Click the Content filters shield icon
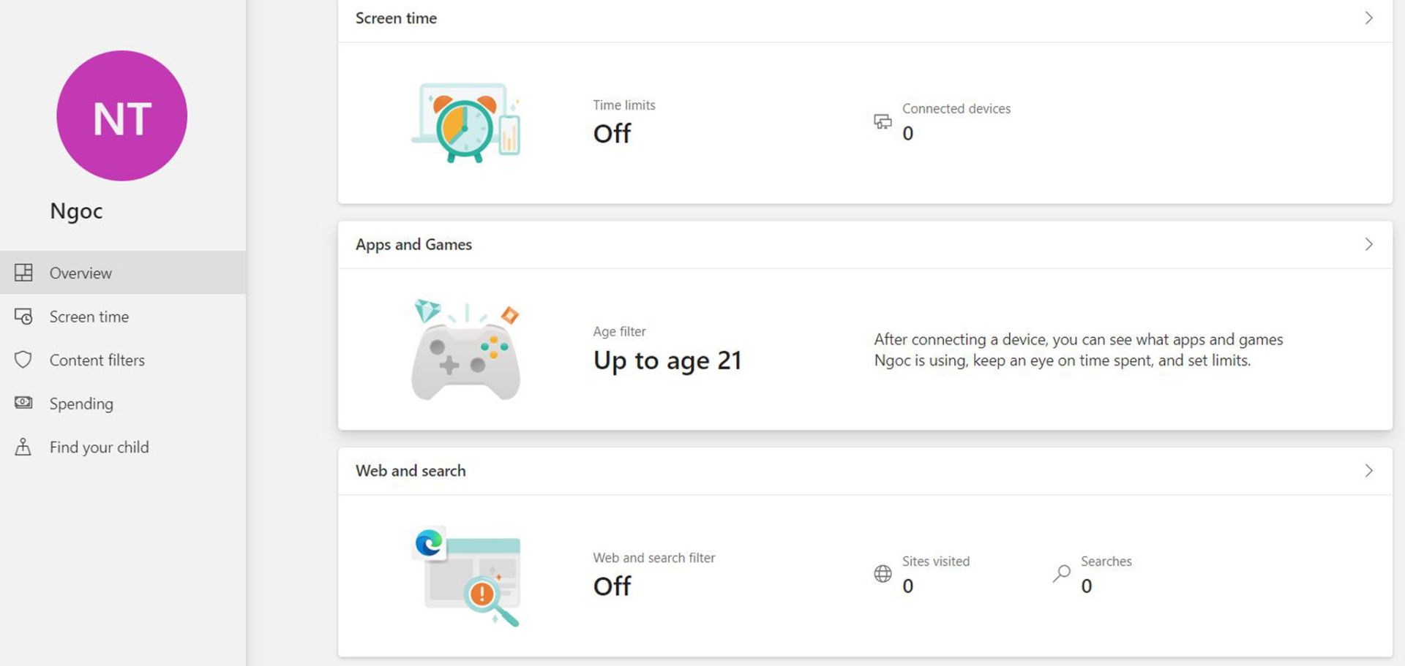Image resolution: width=1405 pixels, height=666 pixels. pyautogui.click(x=23, y=360)
